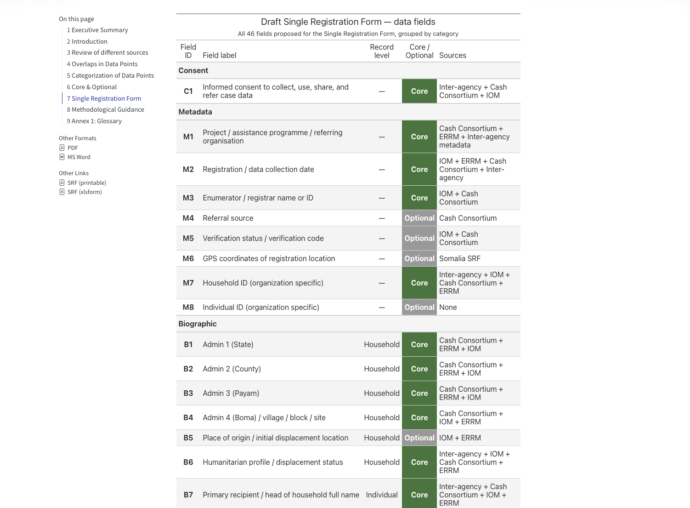Open the SRF (printable) link
The image size is (690, 508).
[87, 183]
